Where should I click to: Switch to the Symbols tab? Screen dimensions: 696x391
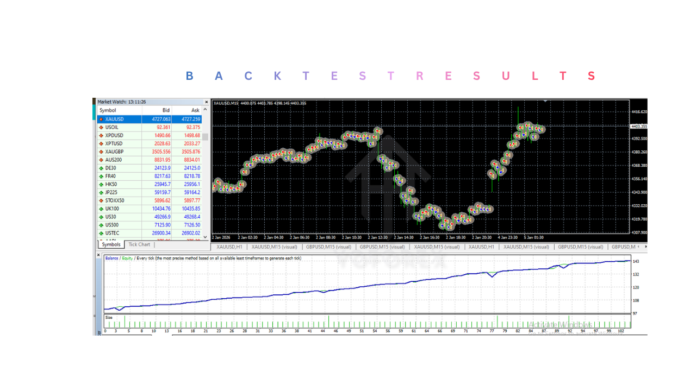(111, 245)
